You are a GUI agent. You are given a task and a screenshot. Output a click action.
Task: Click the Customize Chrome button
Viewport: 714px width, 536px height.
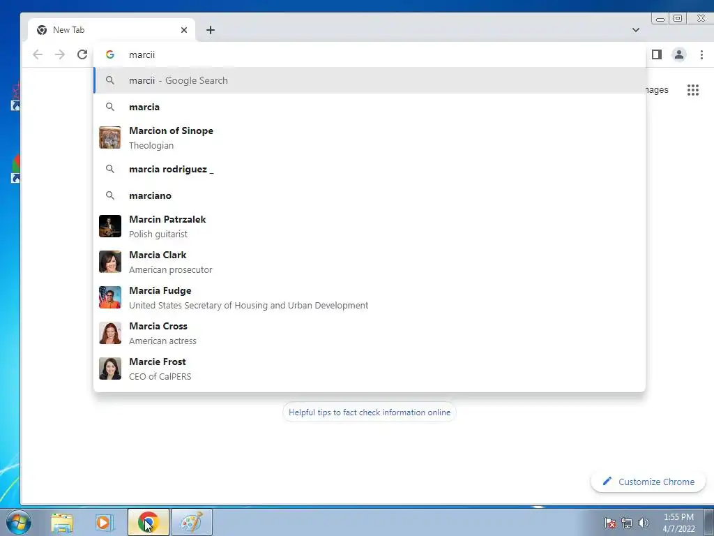(x=648, y=482)
